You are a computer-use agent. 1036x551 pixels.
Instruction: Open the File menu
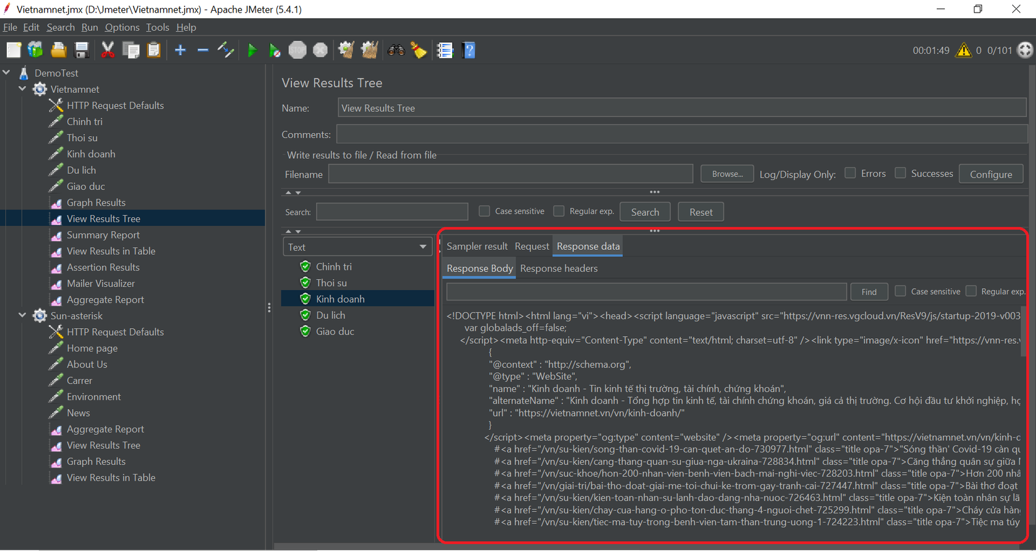point(10,28)
